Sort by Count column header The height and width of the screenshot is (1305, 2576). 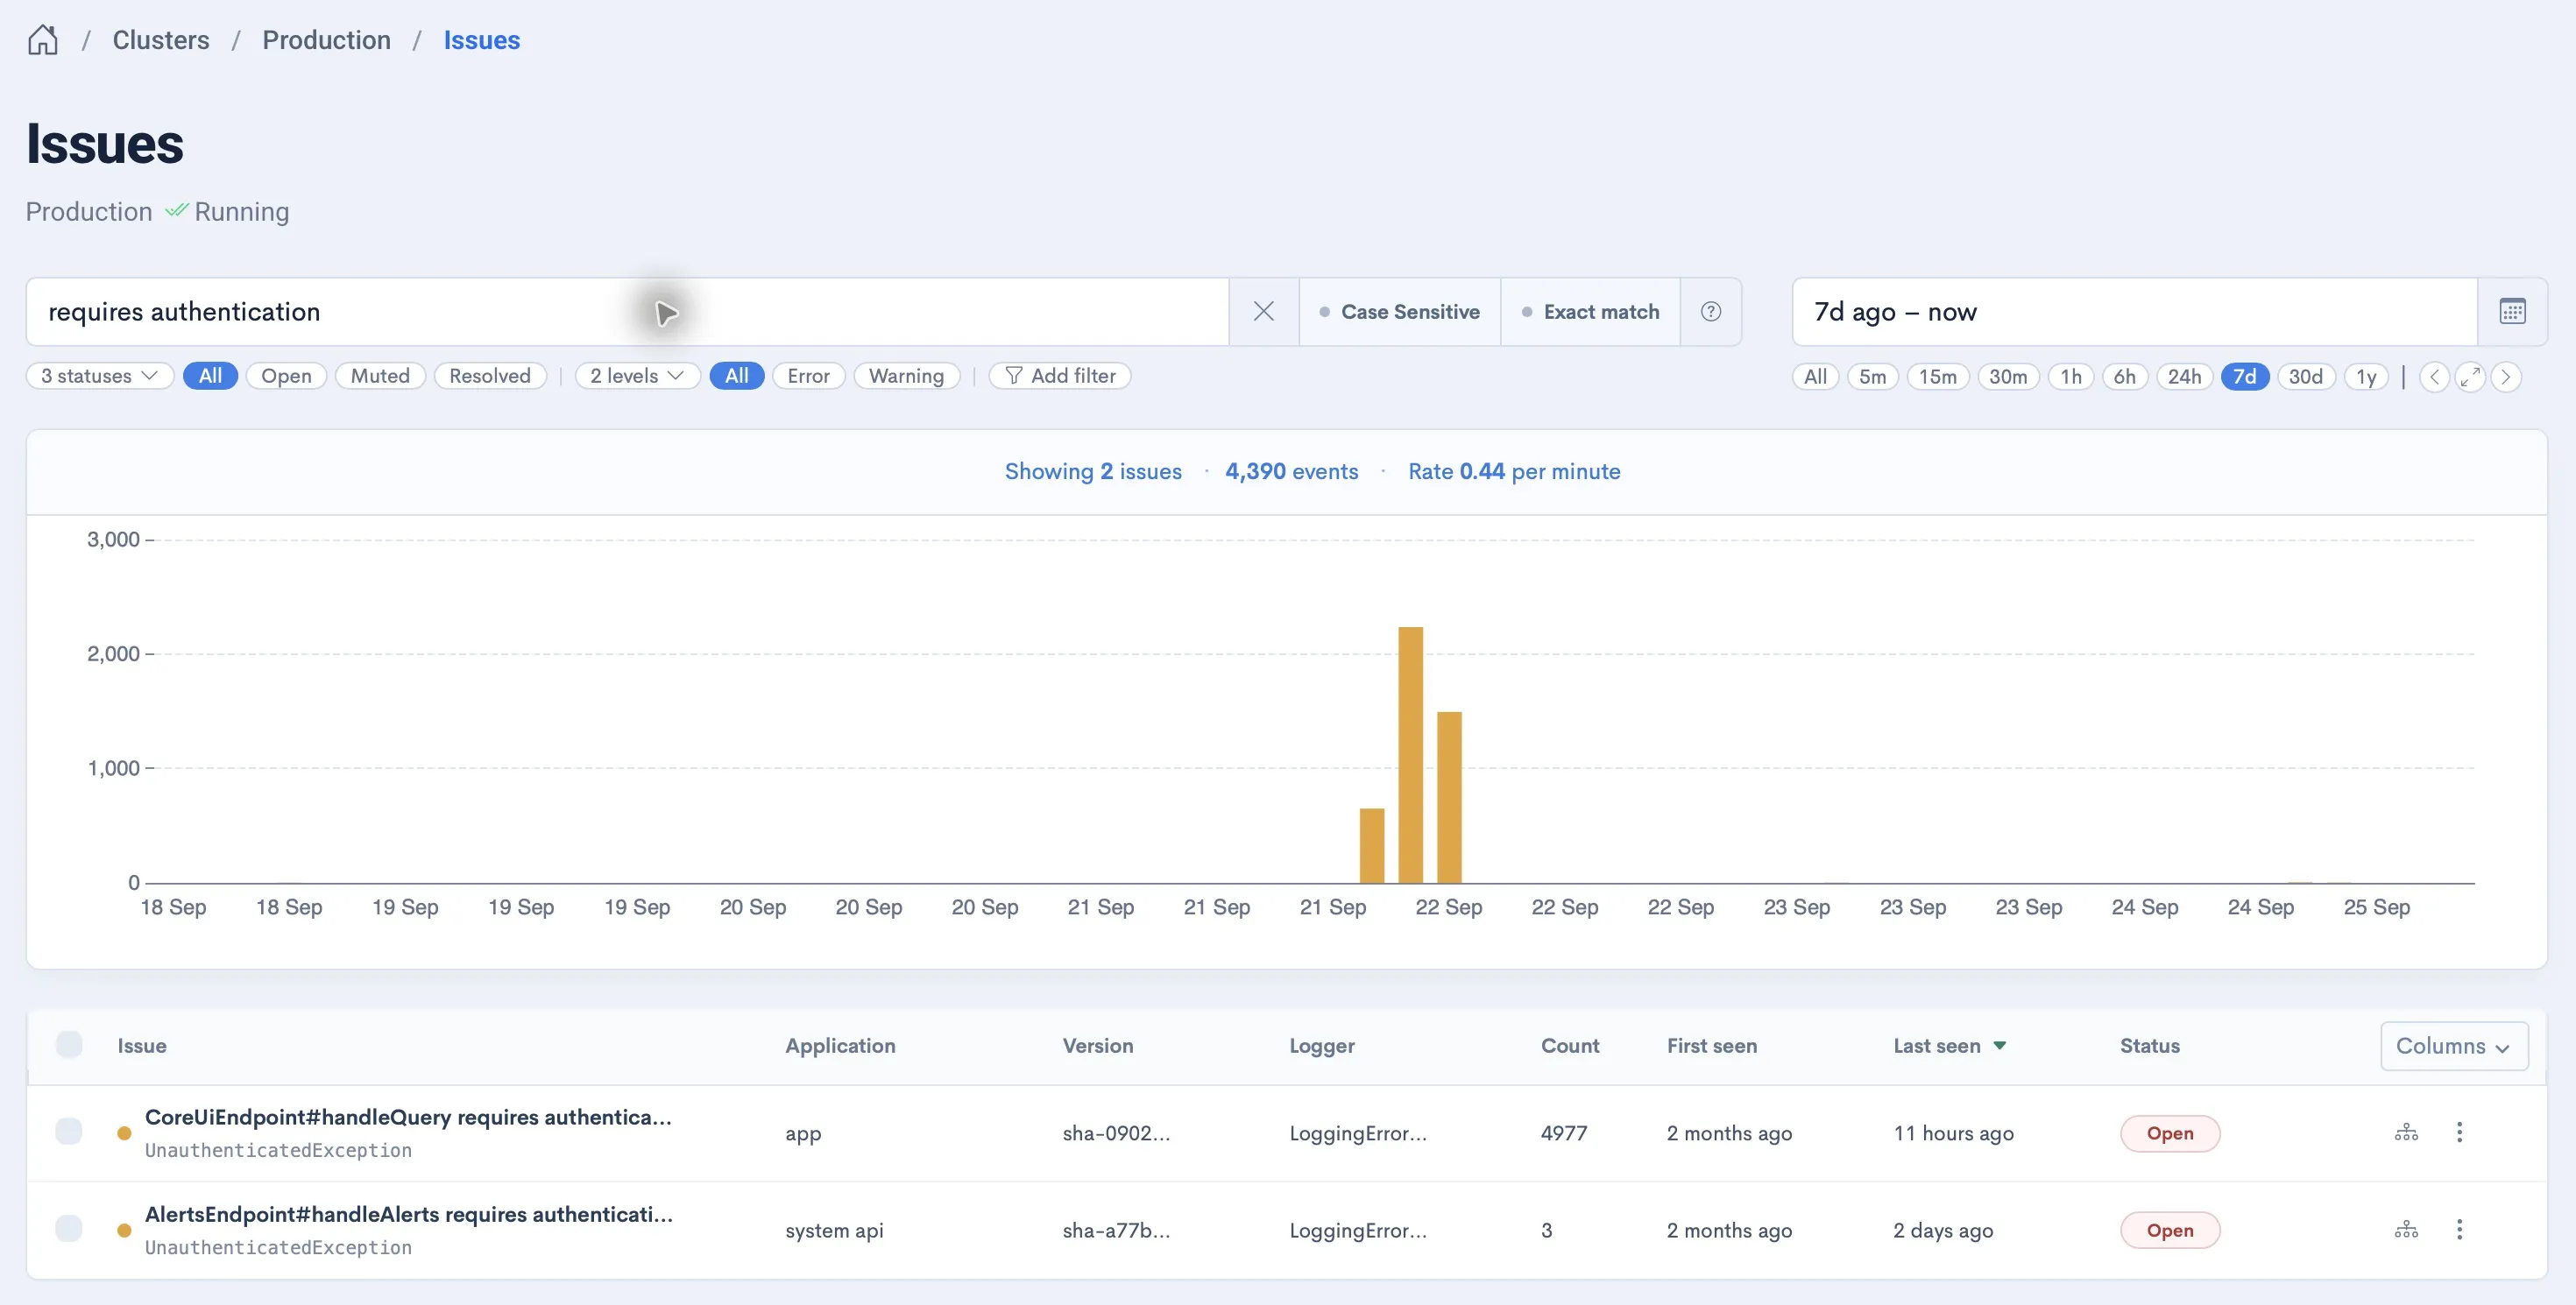(x=1570, y=1047)
